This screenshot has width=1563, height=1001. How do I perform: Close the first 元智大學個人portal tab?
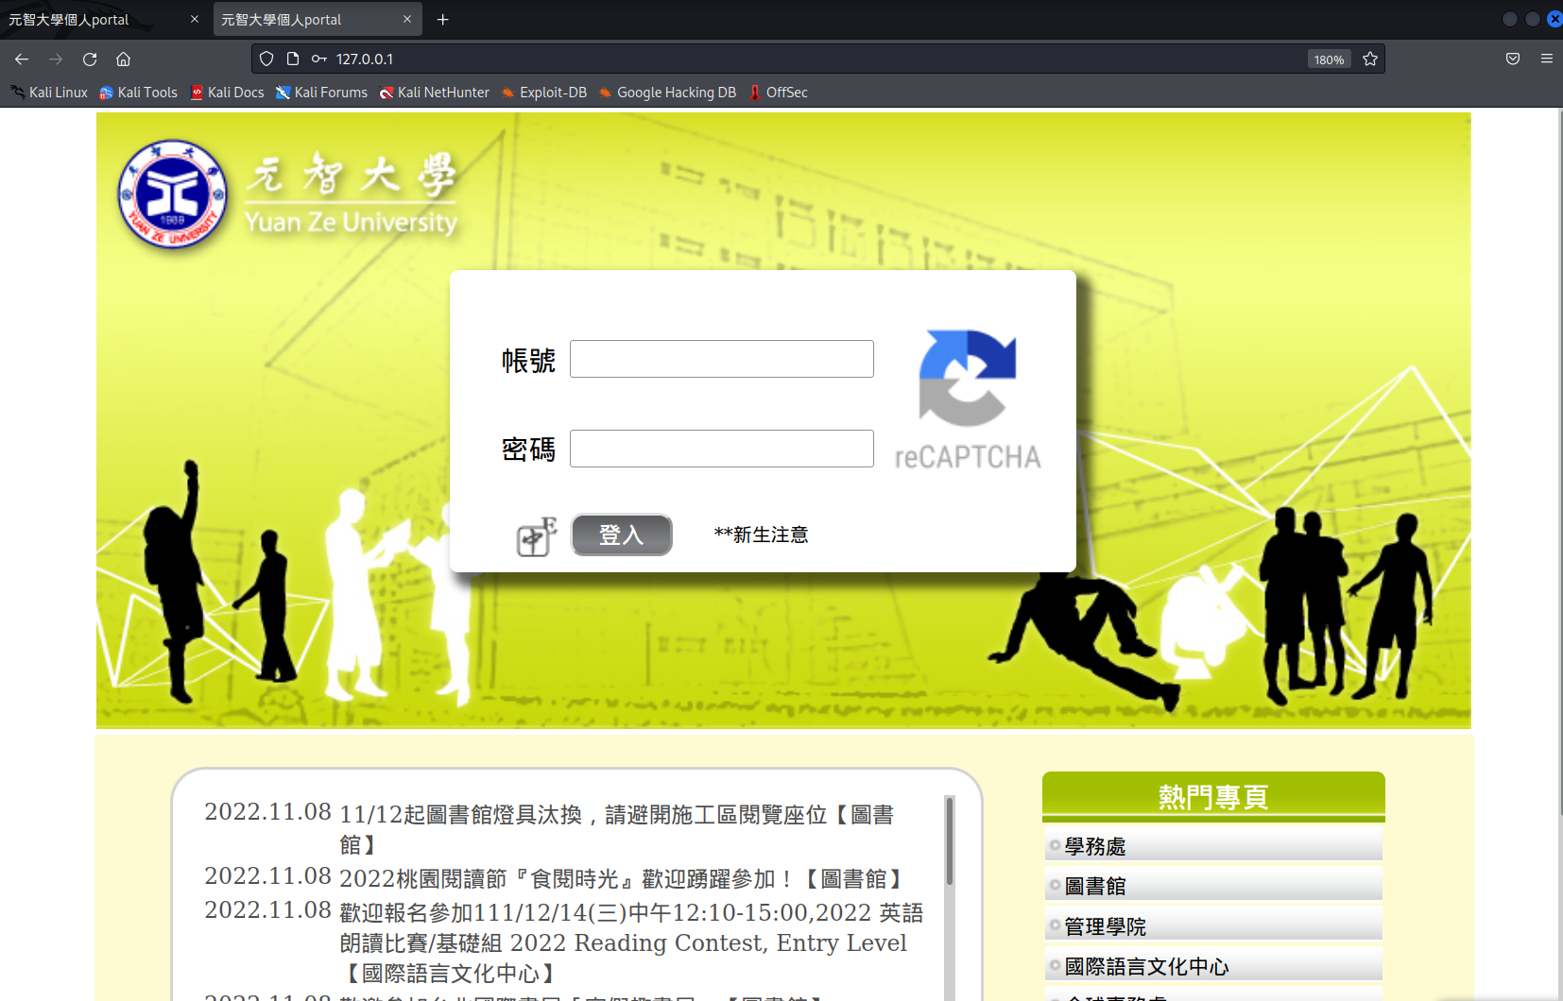pos(195,19)
